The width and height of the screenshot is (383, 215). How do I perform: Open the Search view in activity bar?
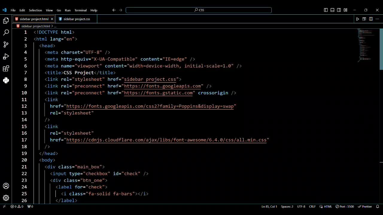point(6,33)
